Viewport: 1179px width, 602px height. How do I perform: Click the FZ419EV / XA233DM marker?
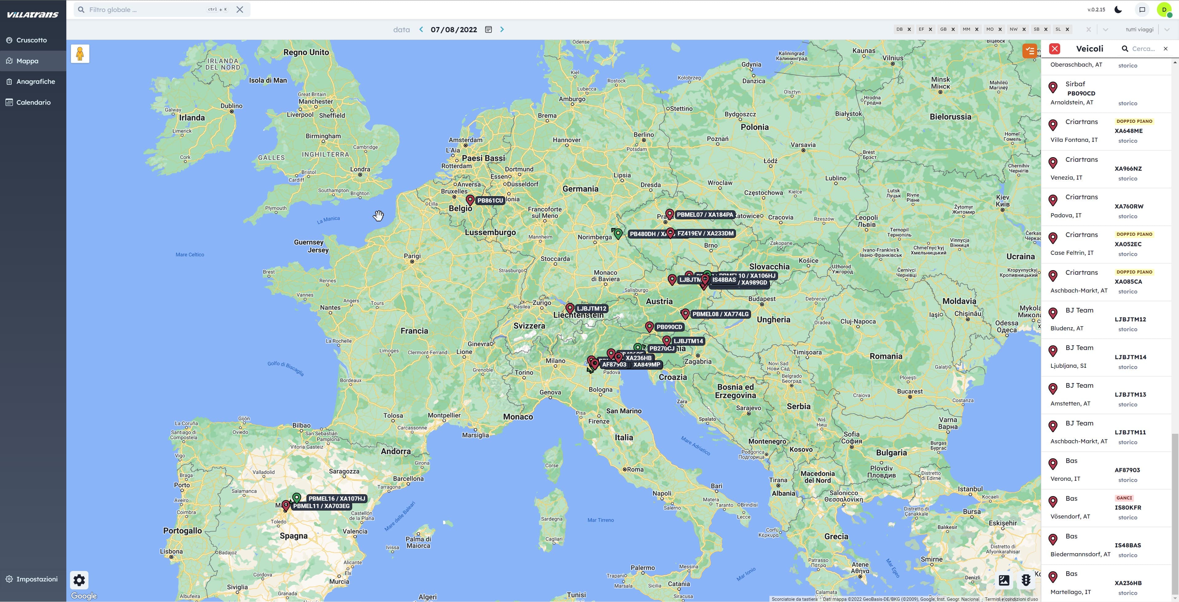(671, 233)
